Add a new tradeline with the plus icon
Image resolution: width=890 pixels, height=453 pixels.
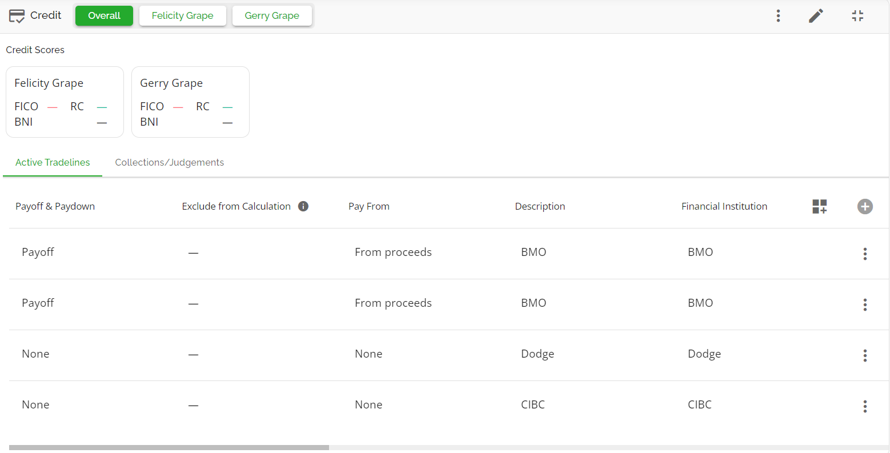(x=865, y=206)
